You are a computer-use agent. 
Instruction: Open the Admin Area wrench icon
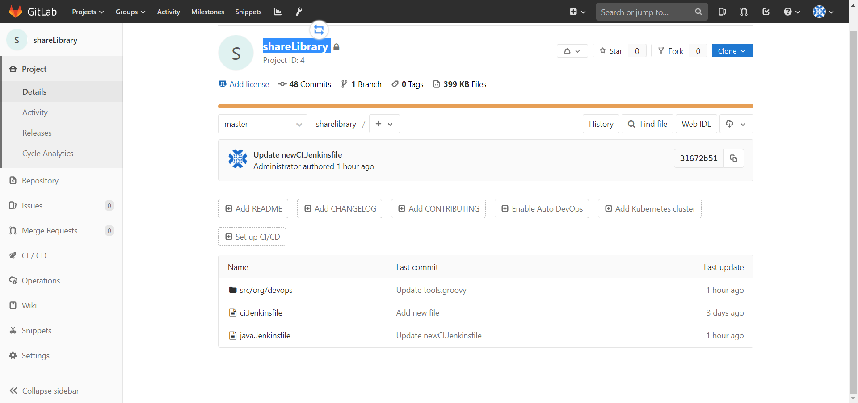coord(299,12)
